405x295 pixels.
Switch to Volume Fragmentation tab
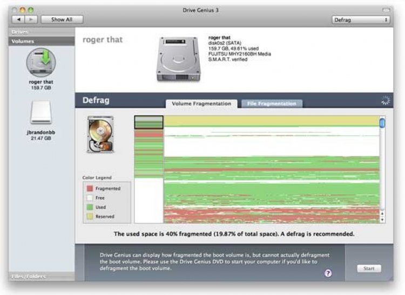pyautogui.click(x=201, y=104)
